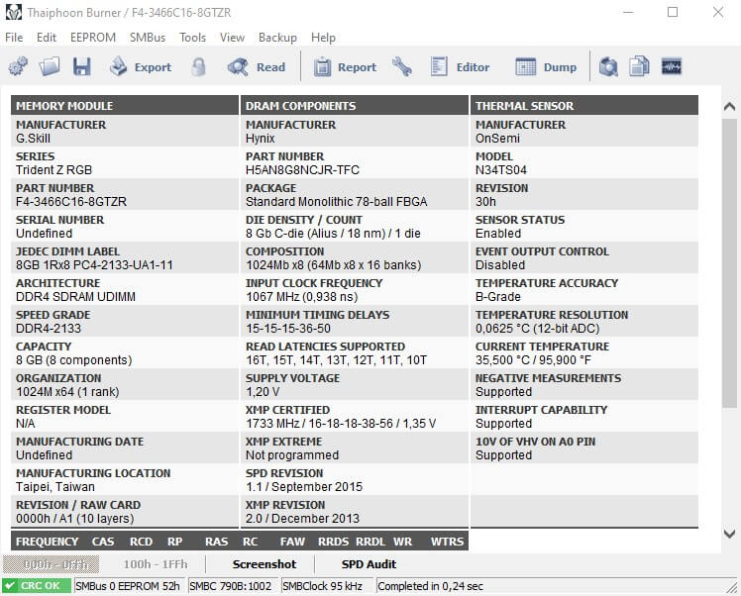Click the waveform monitor icon
Viewport: 741px width, 596px height.
pyautogui.click(x=672, y=67)
